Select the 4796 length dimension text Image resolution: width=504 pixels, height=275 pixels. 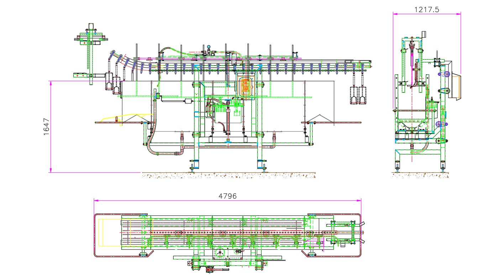click(227, 196)
